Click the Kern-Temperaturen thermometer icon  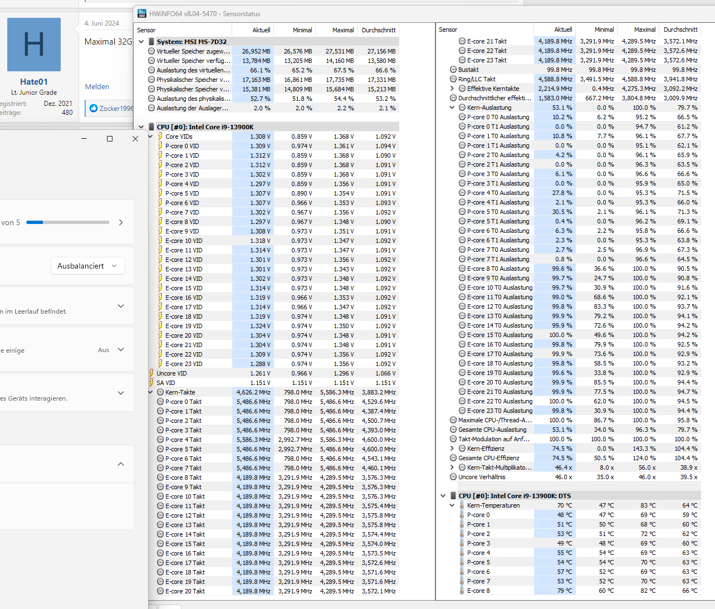tap(462, 505)
